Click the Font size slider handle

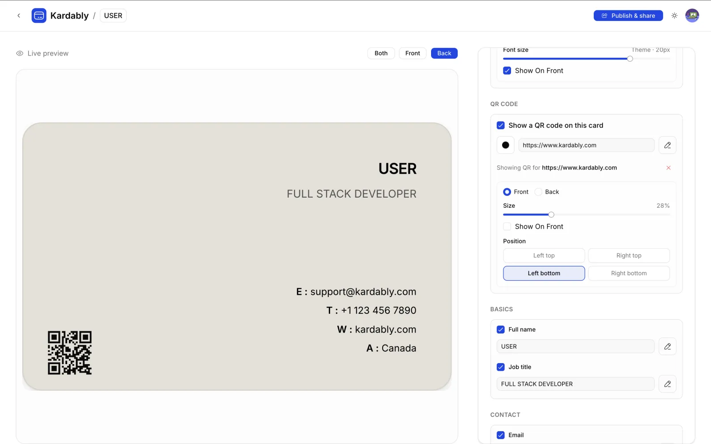[630, 59]
